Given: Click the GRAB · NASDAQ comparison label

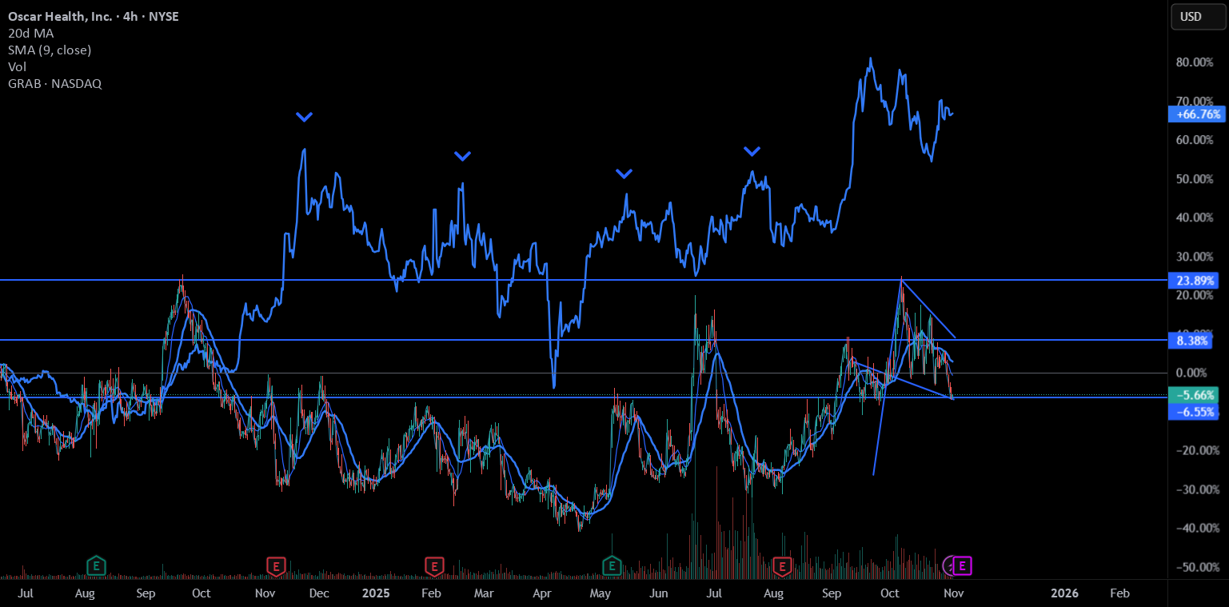Looking at the screenshot, I should pyautogui.click(x=54, y=83).
